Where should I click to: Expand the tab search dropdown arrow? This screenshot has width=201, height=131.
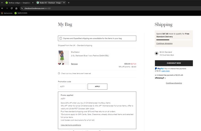point(2,3)
